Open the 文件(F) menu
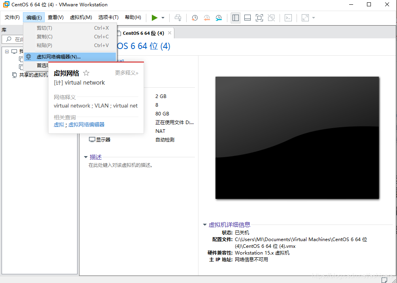The height and width of the screenshot is (283, 397). pyautogui.click(x=12, y=17)
